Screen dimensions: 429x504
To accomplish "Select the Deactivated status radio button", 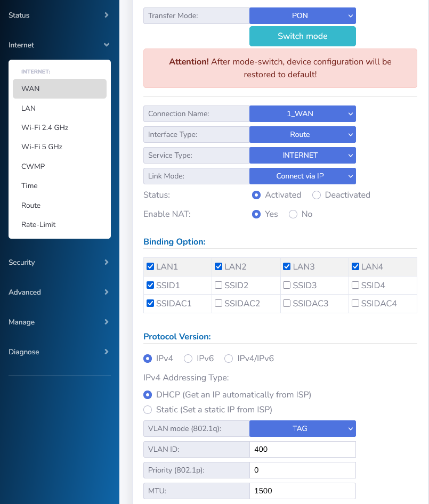I will [x=317, y=195].
